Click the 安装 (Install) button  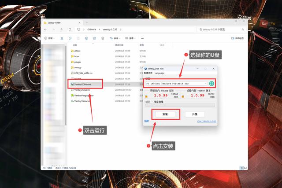click(x=165, y=114)
